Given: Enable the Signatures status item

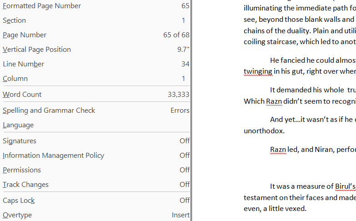Looking at the screenshot, I should [20, 141].
